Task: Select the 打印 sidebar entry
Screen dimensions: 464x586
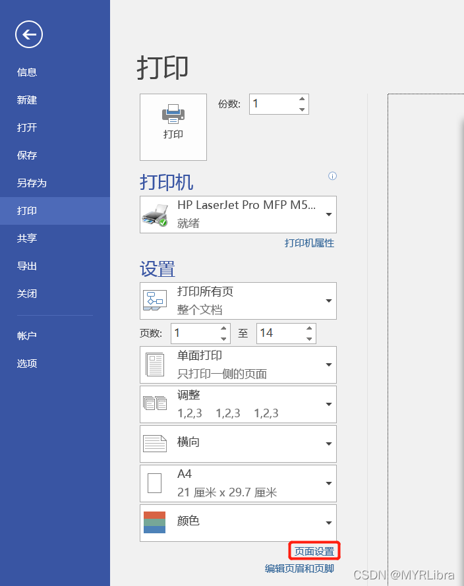Action: pyautogui.click(x=55, y=211)
